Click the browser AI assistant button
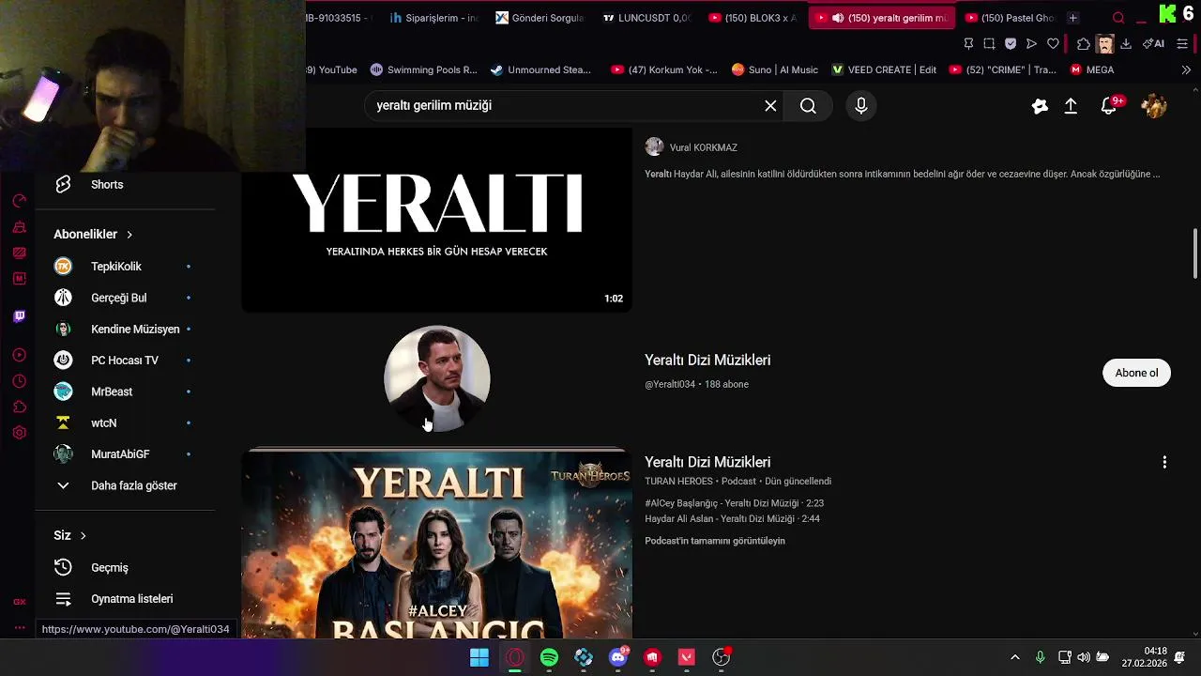Viewport: 1201px width, 676px height. pyautogui.click(x=1153, y=44)
